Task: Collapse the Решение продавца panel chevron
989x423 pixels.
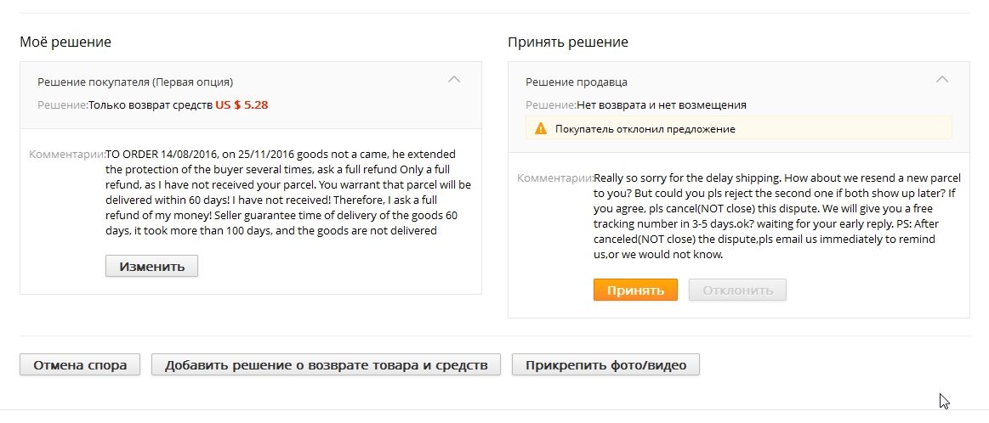Action: click(x=941, y=80)
